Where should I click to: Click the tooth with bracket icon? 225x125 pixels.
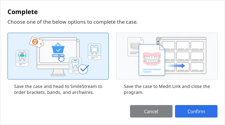pos(22,58)
